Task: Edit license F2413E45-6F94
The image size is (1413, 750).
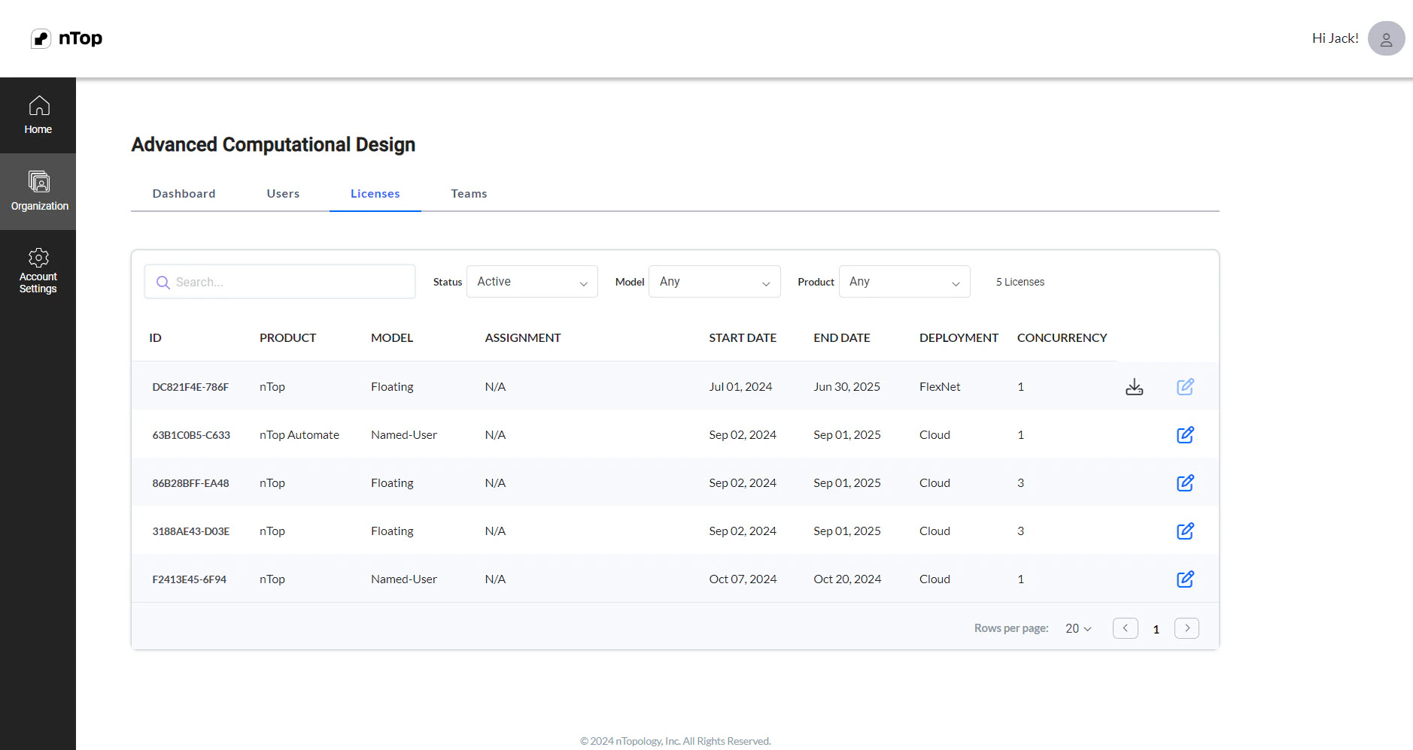Action: coord(1185,579)
